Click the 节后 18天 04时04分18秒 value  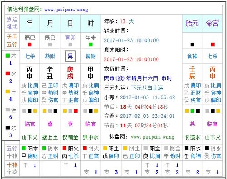(144, 107)
